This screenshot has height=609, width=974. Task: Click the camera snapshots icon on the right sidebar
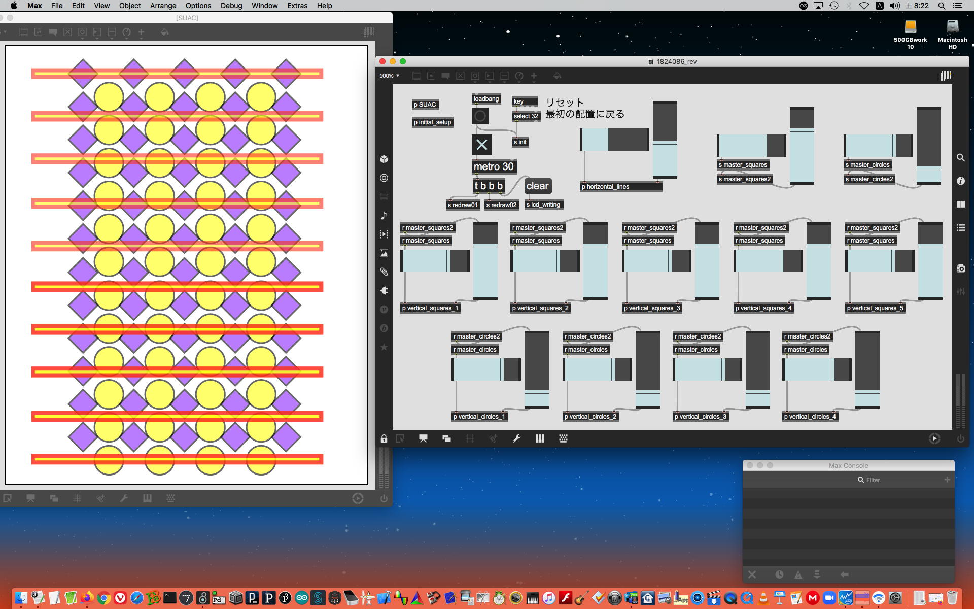960,268
